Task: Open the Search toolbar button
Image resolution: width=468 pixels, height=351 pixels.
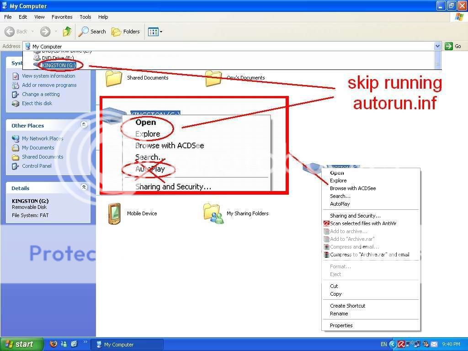Action: click(92, 32)
